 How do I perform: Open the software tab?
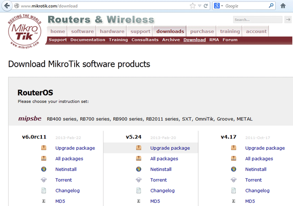82,31
